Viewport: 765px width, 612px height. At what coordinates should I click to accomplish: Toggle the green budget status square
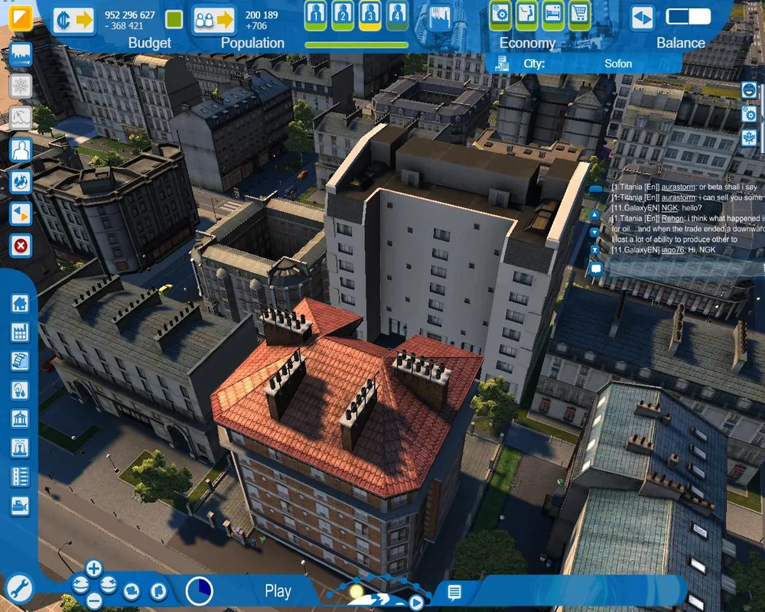(174, 20)
